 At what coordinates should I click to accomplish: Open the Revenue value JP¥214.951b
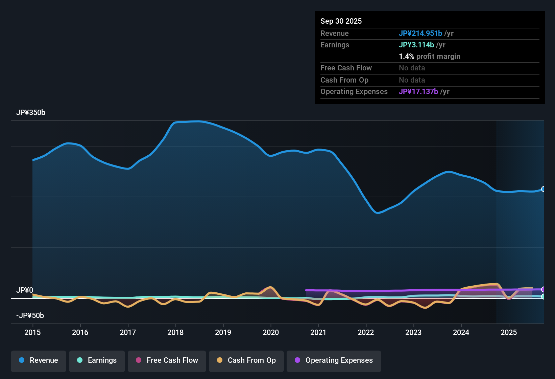[420, 34]
